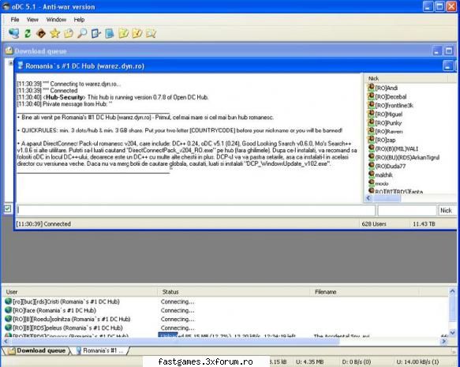Click the brown diamond follow-redirect icon
The width and height of the screenshot is (460, 367).
[x=41, y=33]
